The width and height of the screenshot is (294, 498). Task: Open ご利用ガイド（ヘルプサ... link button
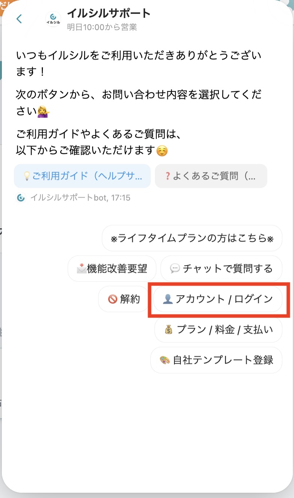(82, 176)
